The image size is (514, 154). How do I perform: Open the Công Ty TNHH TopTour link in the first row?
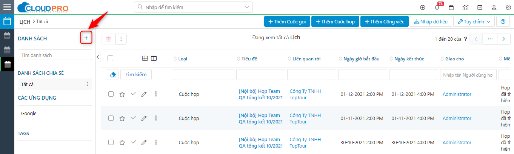(305, 94)
